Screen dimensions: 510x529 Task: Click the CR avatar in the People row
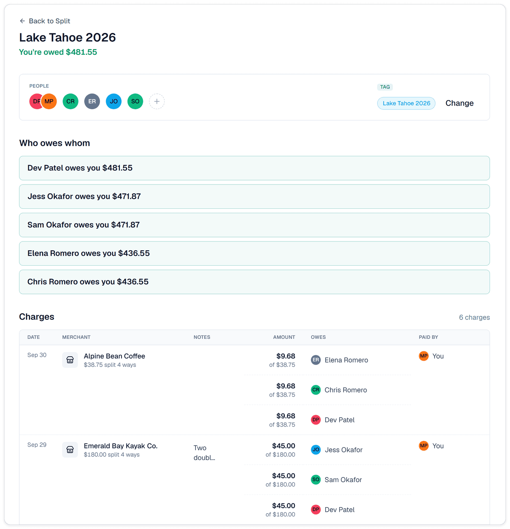[71, 101]
